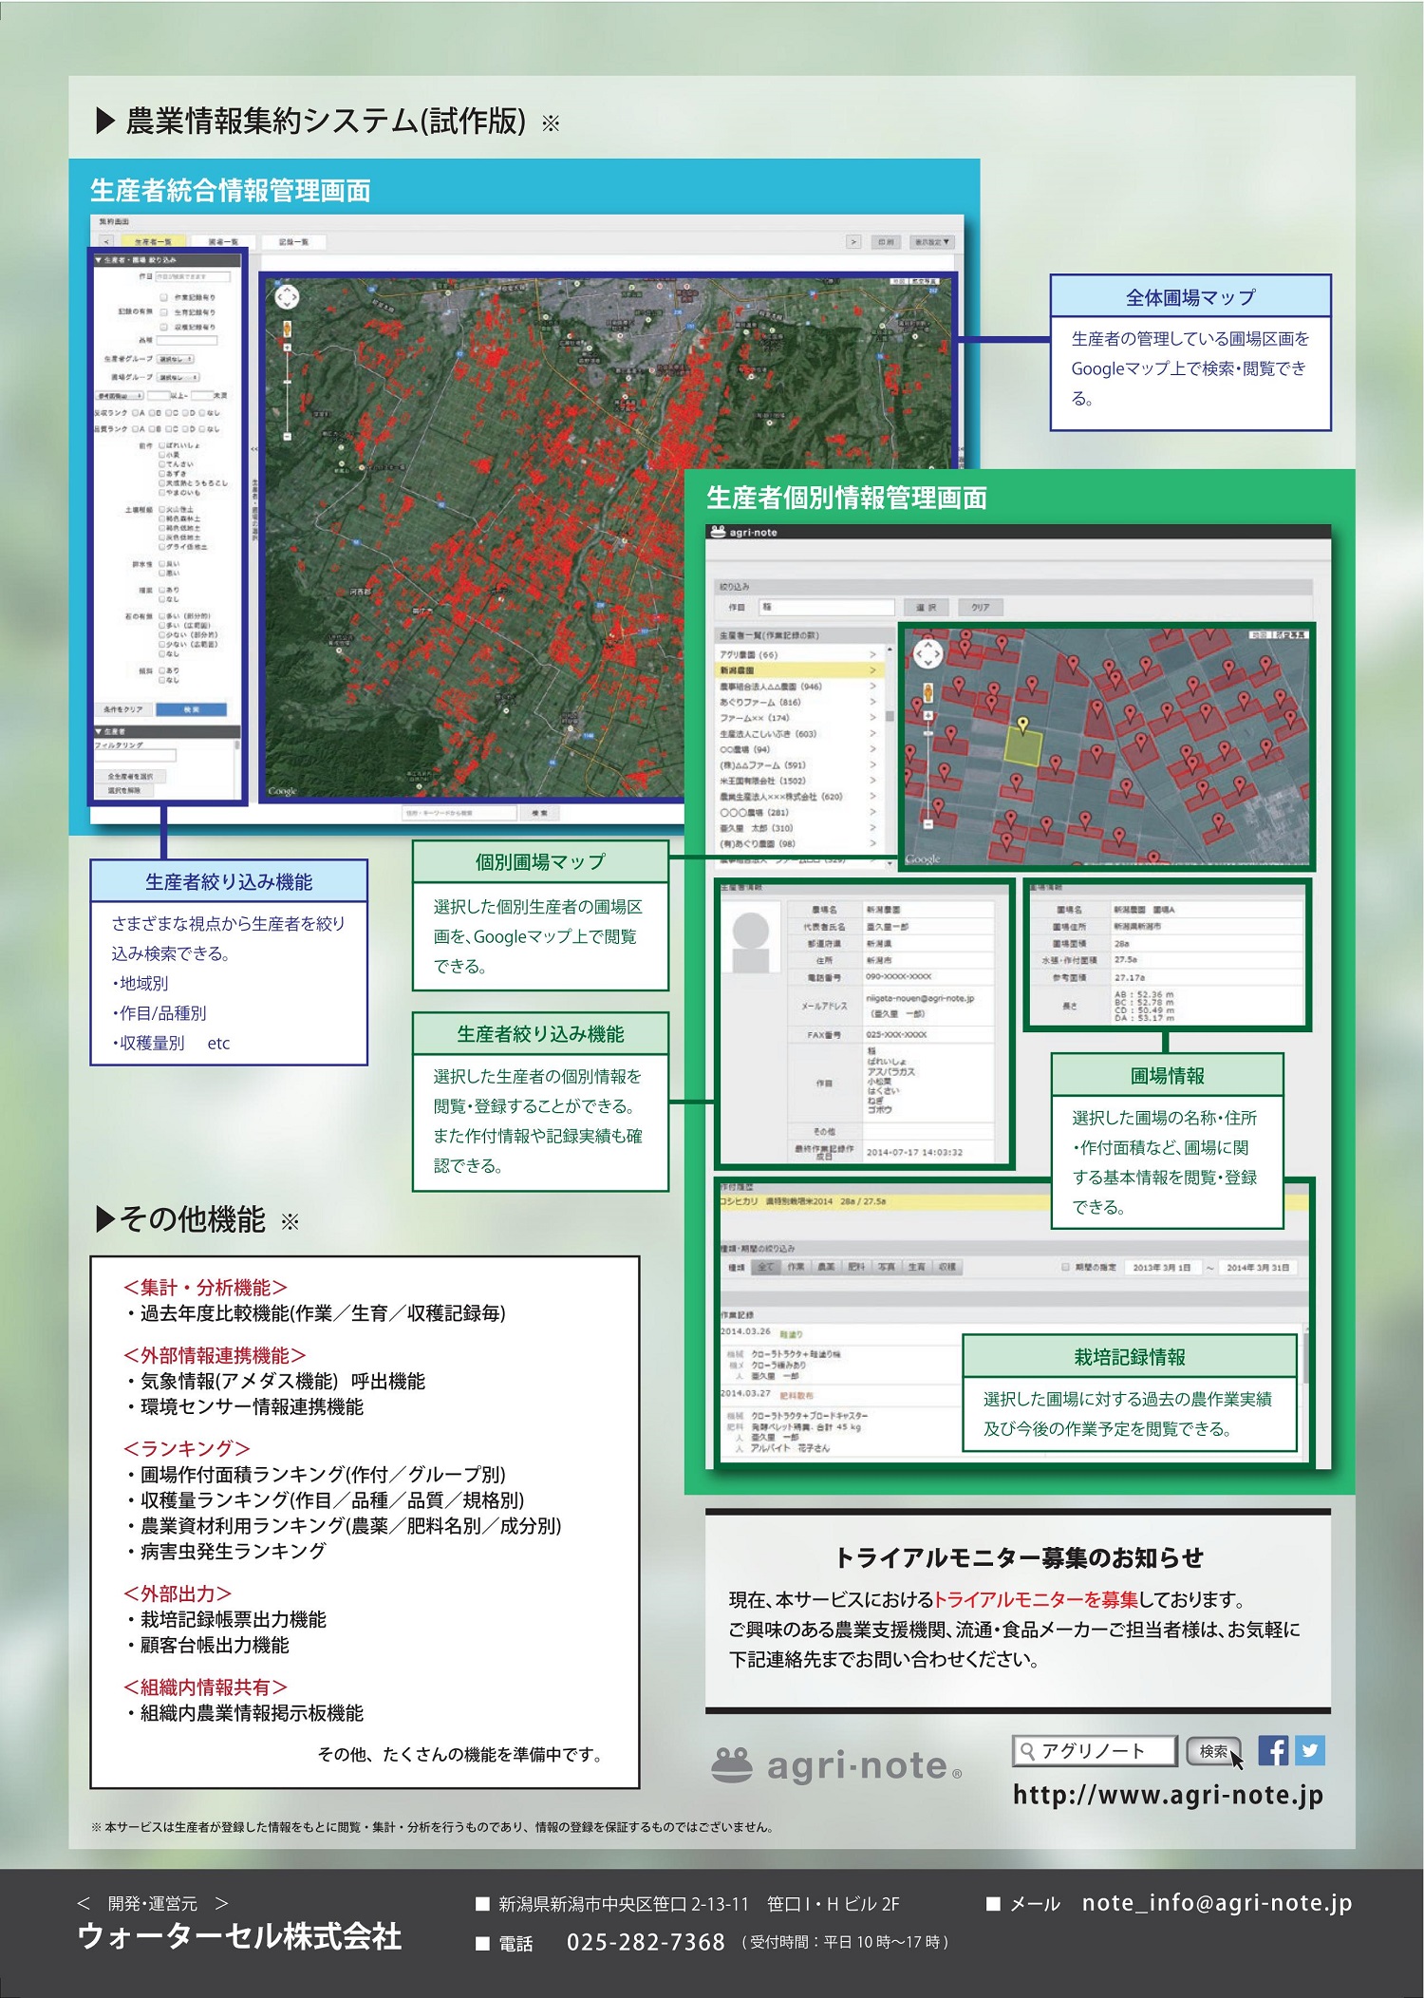The width and height of the screenshot is (1424, 1998).
Task: Open the 表示設定 dropdown button
Action: [x=931, y=242]
